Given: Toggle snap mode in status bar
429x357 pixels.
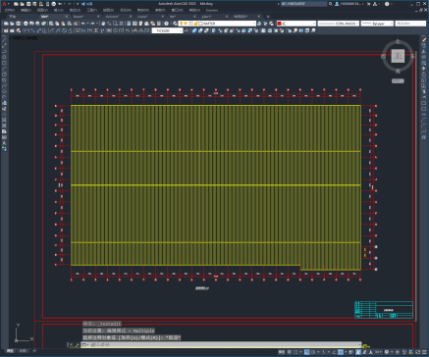Looking at the screenshot, I should (x=295, y=352).
